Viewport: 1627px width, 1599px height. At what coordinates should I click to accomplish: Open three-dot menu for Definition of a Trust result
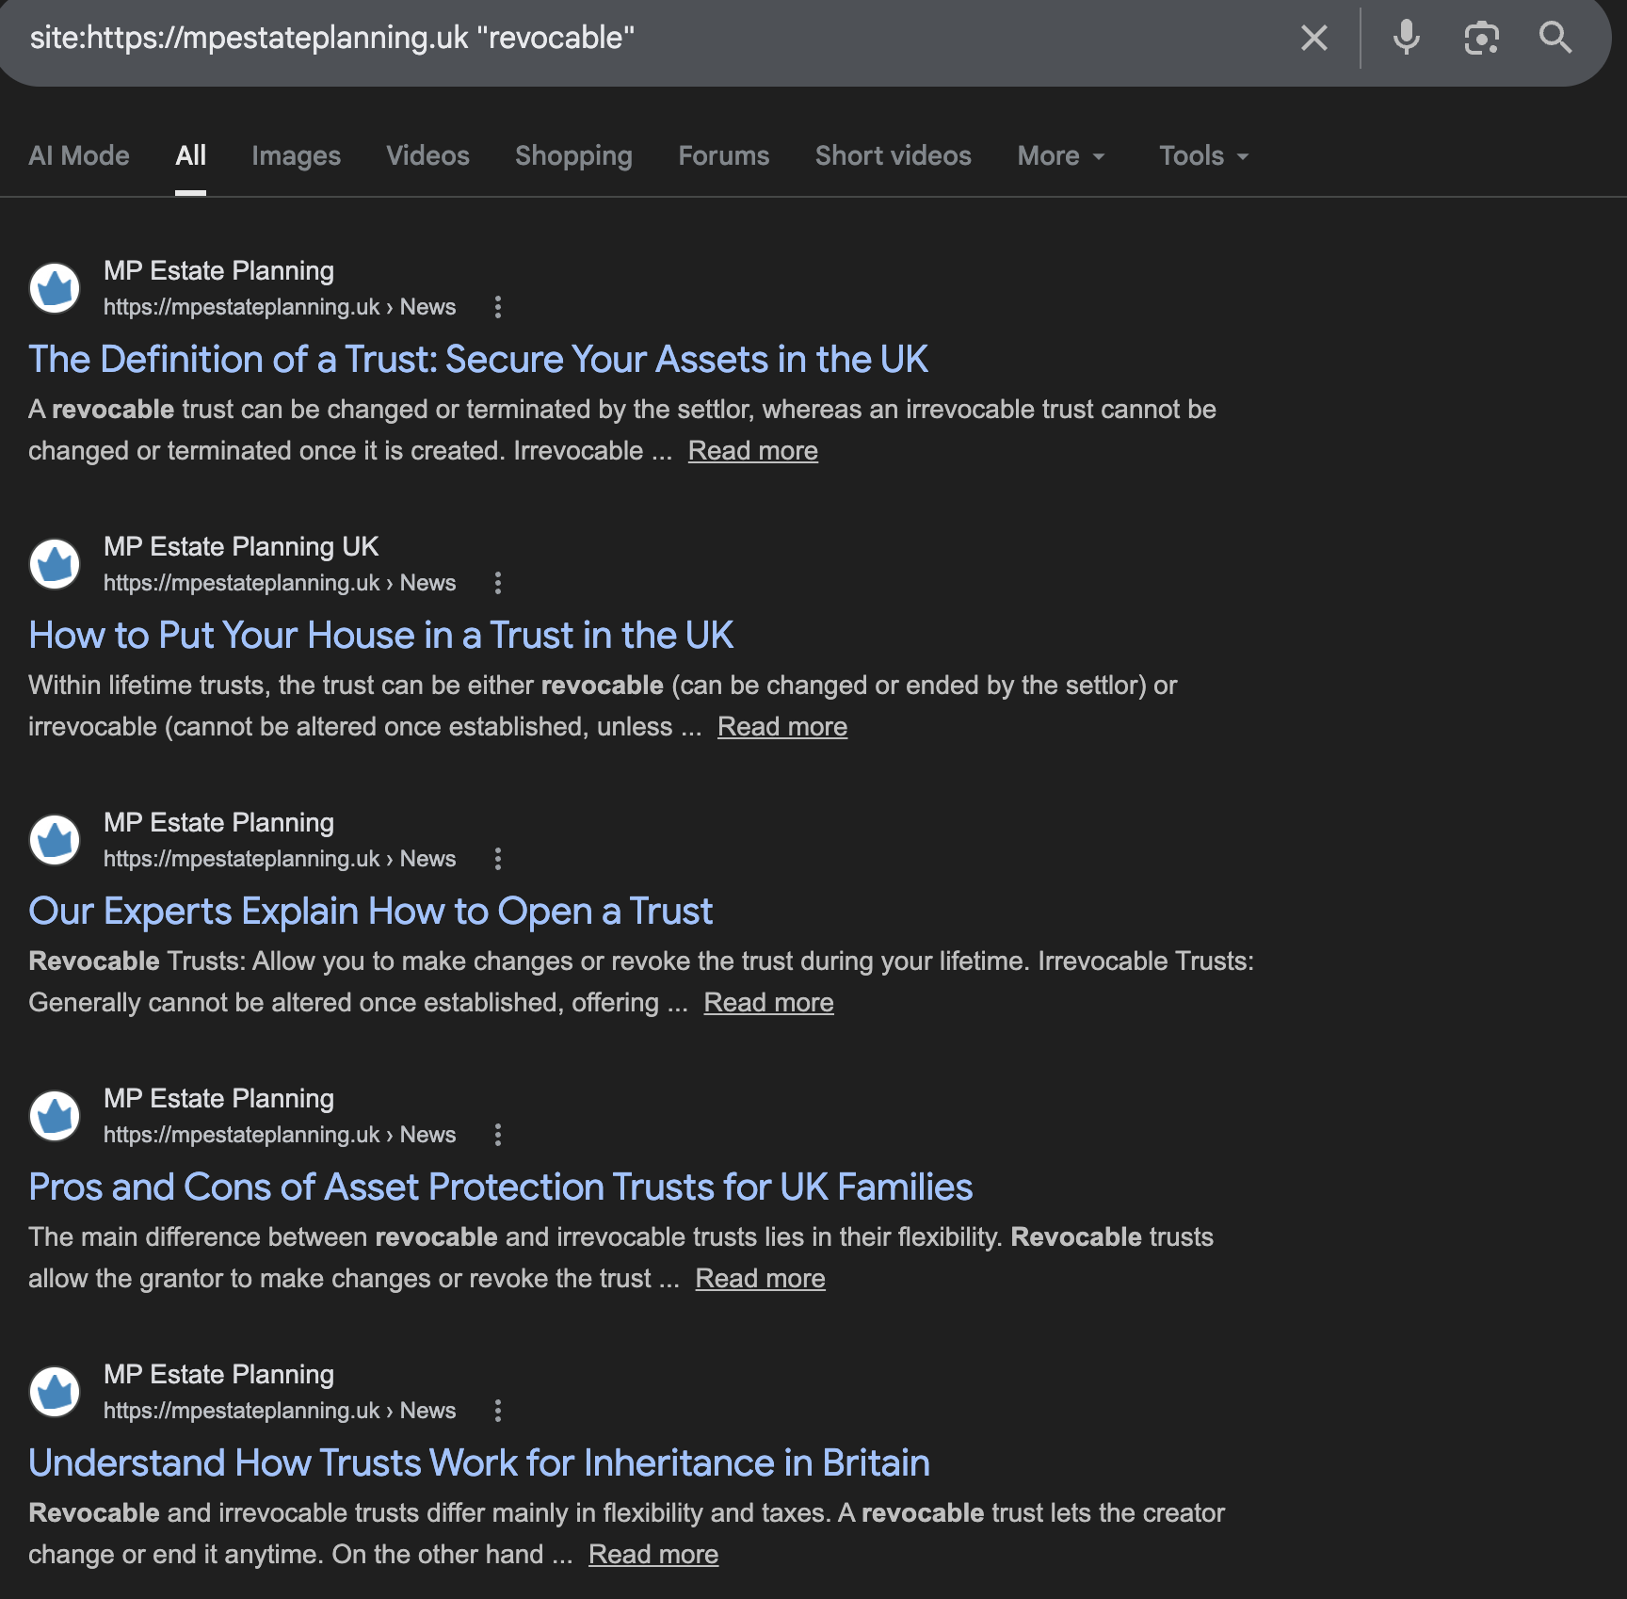point(498,307)
